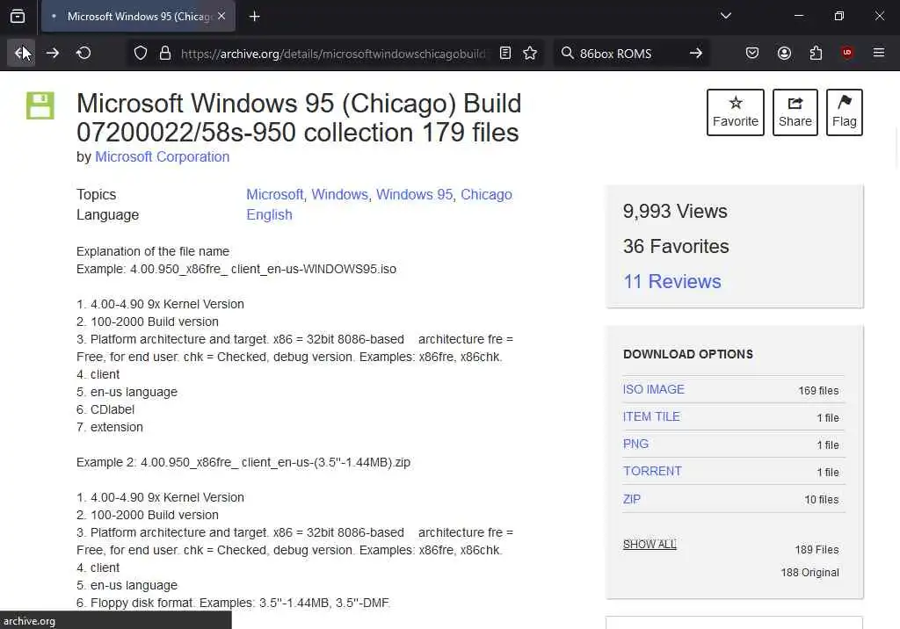Open the shield tracking protection icon
Screen dimensions: 900x629
[141, 54]
